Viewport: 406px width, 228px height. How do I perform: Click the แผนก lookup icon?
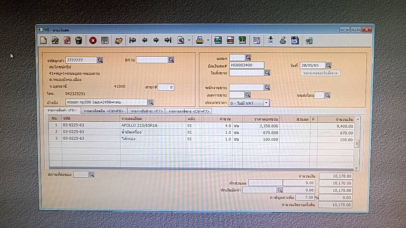click(248, 57)
